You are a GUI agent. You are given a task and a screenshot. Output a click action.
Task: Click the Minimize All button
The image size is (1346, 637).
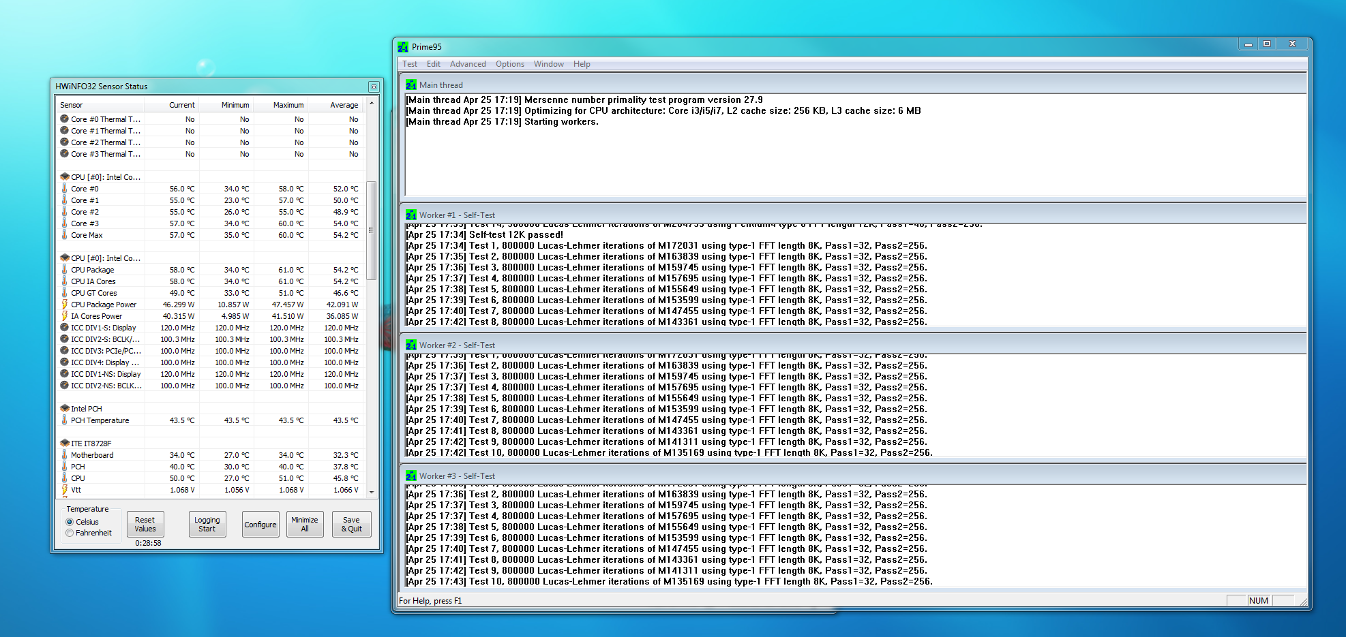(x=305, y=525)
